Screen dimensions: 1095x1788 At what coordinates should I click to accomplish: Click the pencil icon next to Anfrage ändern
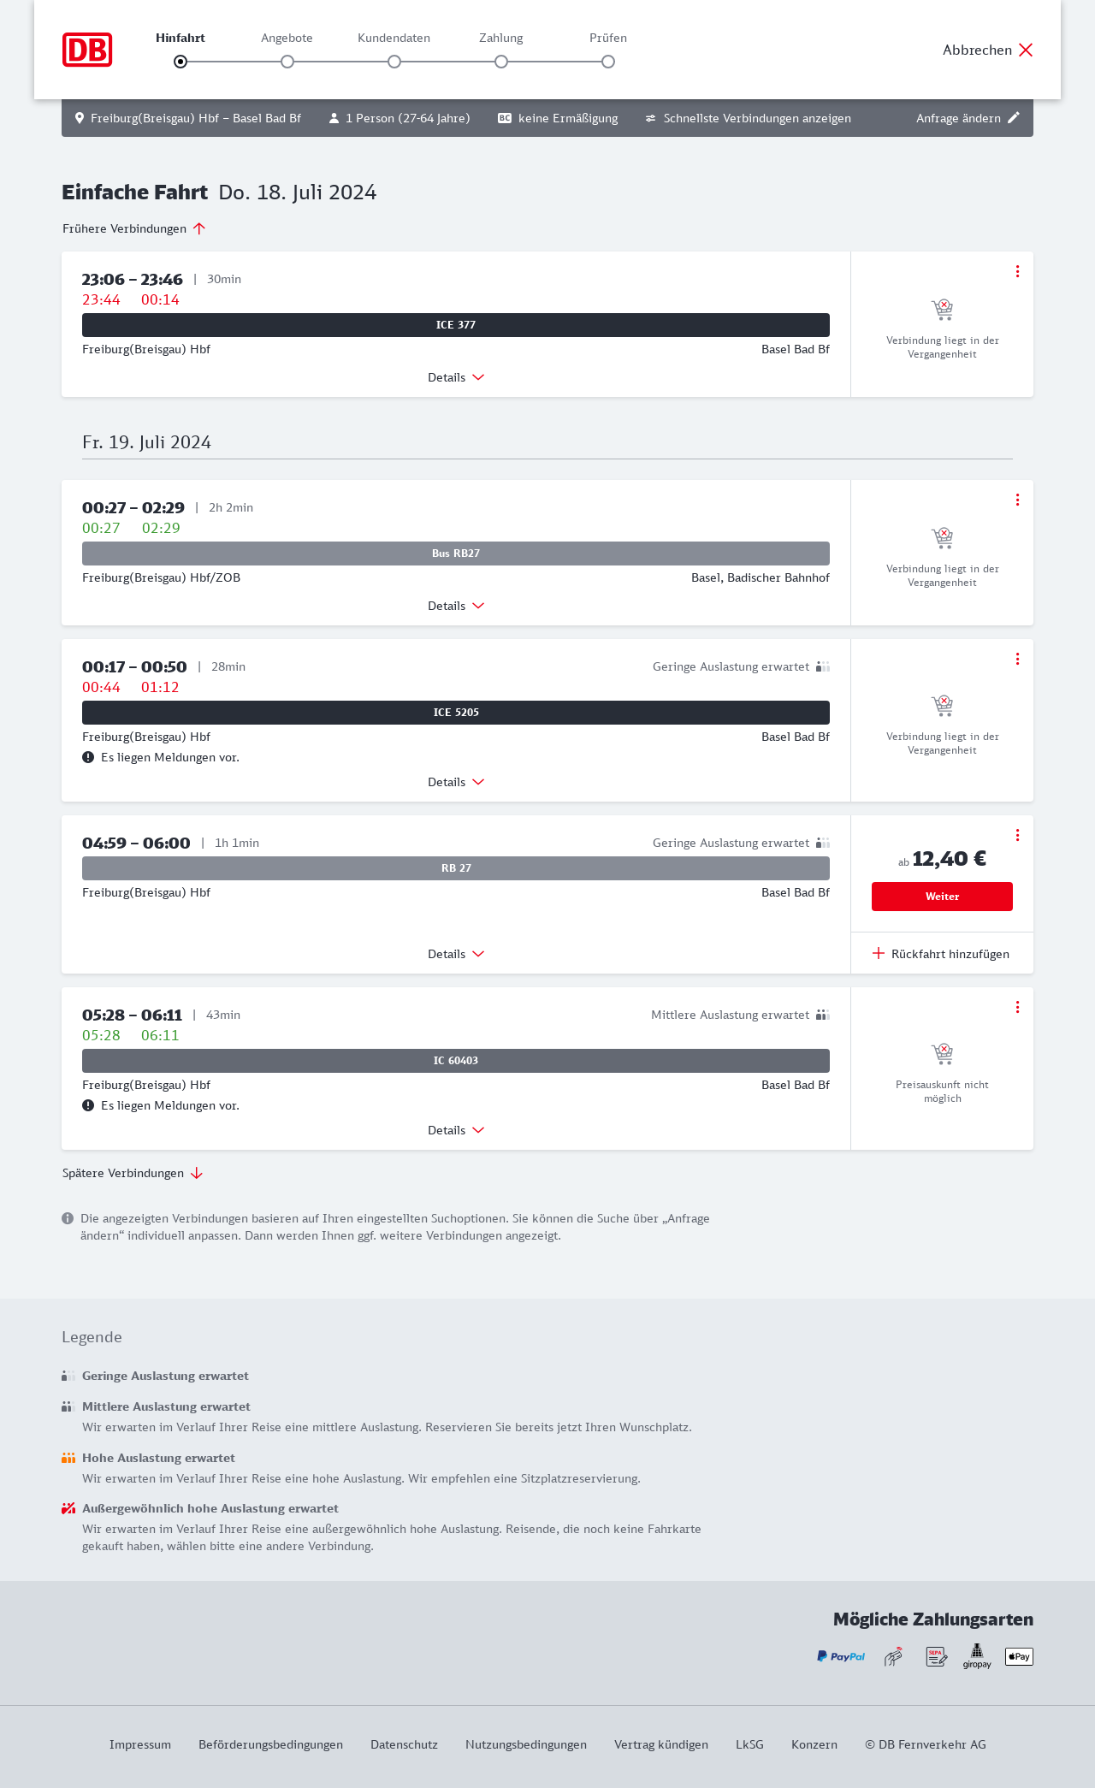click(1014, 118)
